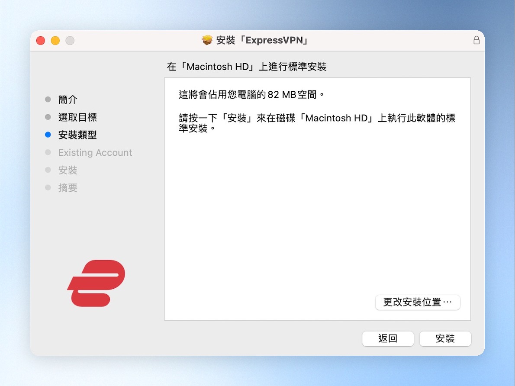Click the blue bullet beside 安裝類型

(48, 135)
